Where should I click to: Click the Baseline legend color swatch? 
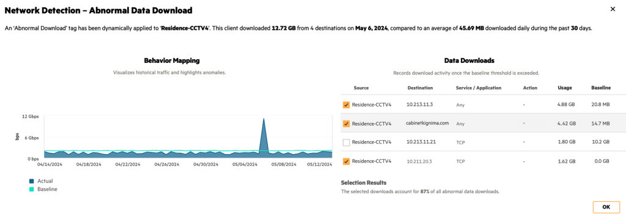[x=32, y=190]
